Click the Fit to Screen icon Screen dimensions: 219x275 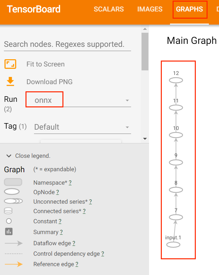(x=10, y=64)
